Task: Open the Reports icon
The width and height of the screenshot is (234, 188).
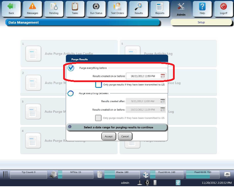Action: pos(160,7)
